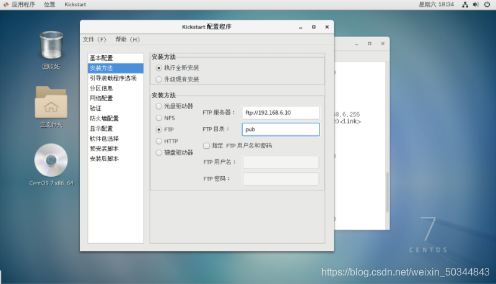Select 显示配置 in the sidebar list
Screen dimensions: 496x284
click(115, 128)
